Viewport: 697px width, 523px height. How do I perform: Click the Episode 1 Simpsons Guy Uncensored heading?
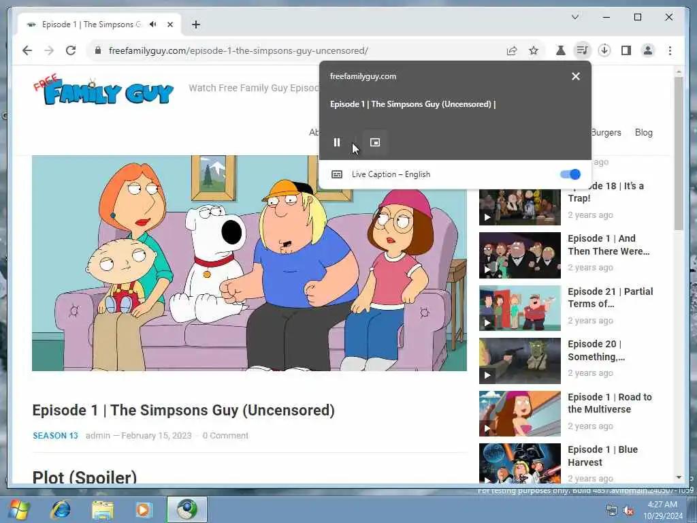(184, 410)
